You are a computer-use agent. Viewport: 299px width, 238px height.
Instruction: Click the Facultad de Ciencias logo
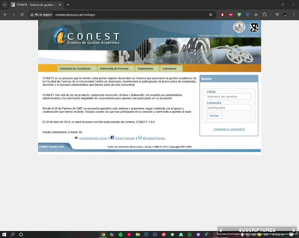254,28
